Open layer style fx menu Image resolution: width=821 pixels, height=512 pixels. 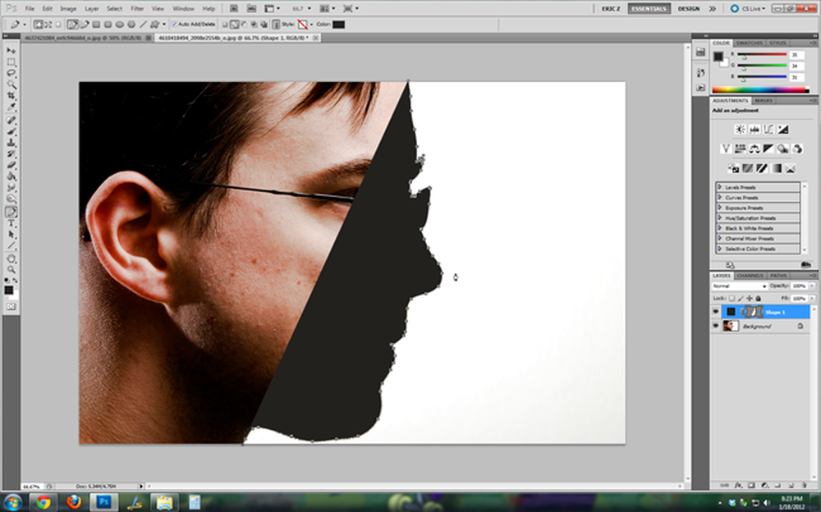pyautogui.click(x=738, y=486)
